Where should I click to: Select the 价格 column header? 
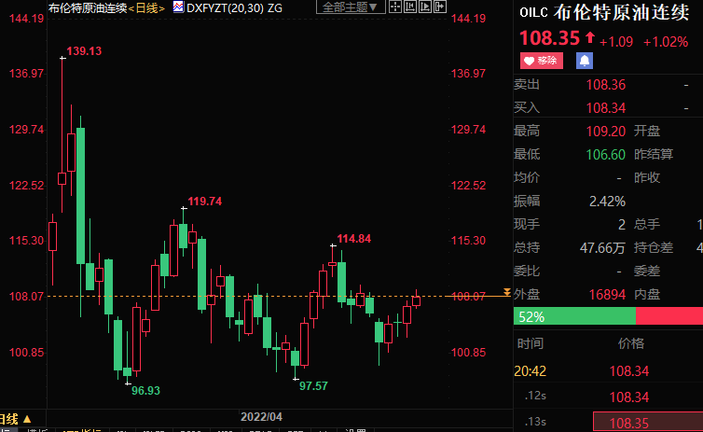tap(630, 343)
